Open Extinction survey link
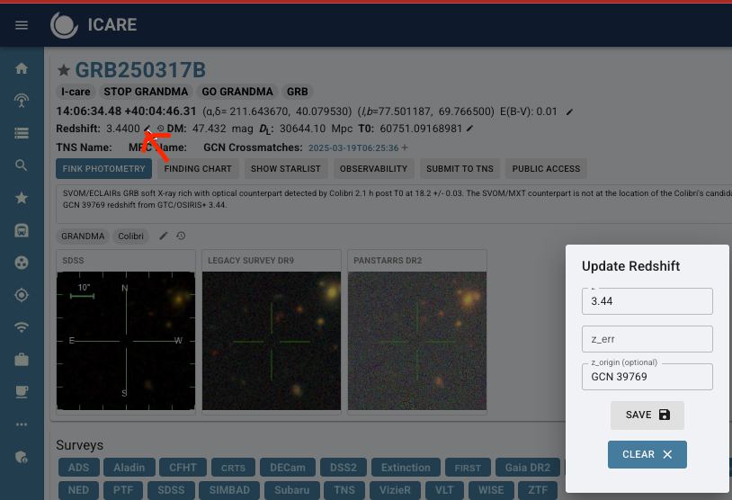Image resolution: width=732 pixels, height=500 pixels. coord(406,468)
